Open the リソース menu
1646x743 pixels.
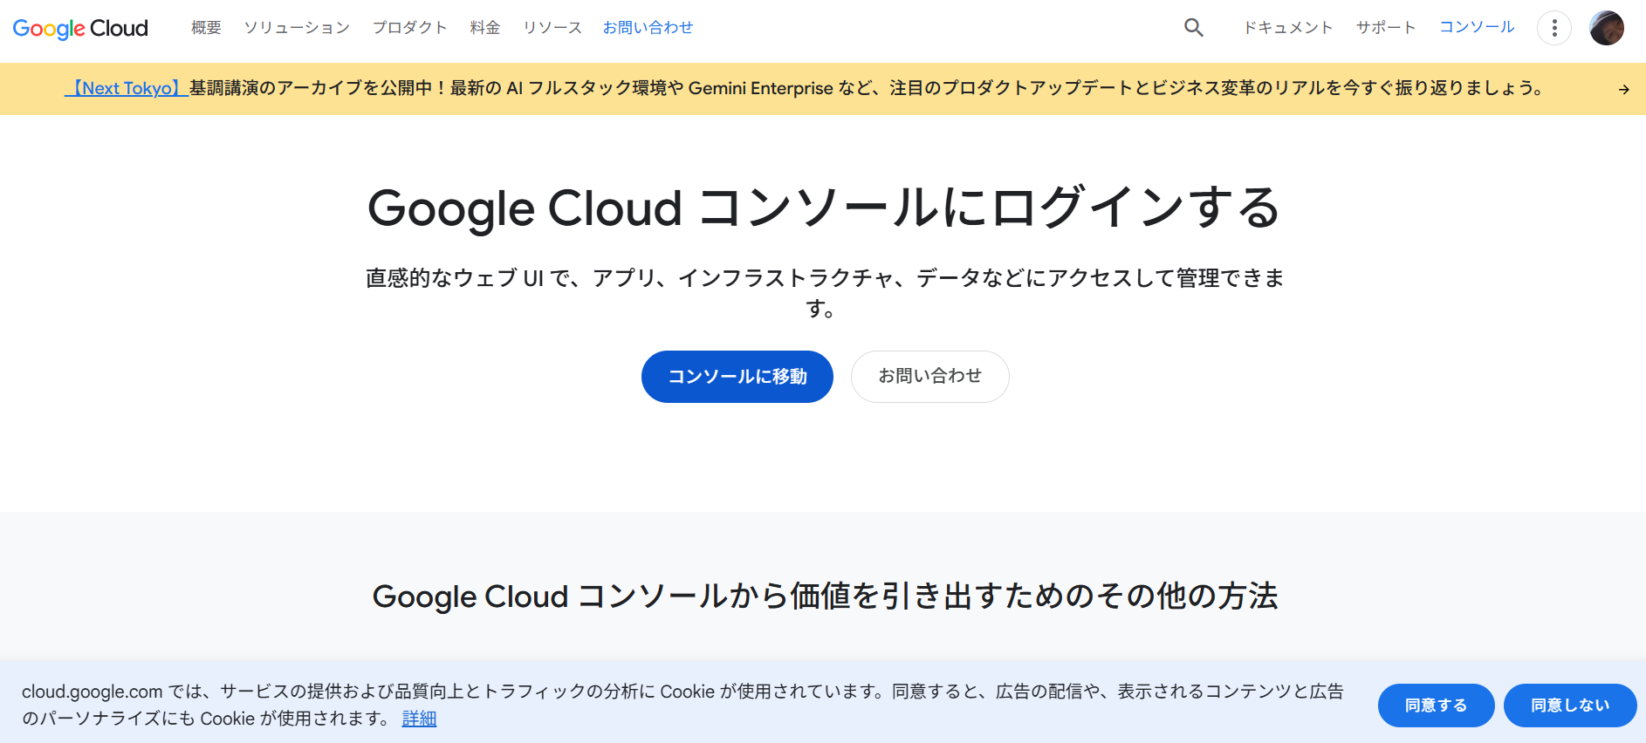click(x=552, y=28)
